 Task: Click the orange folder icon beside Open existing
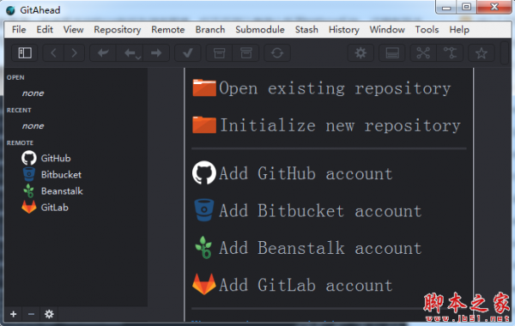coord(204,88)
